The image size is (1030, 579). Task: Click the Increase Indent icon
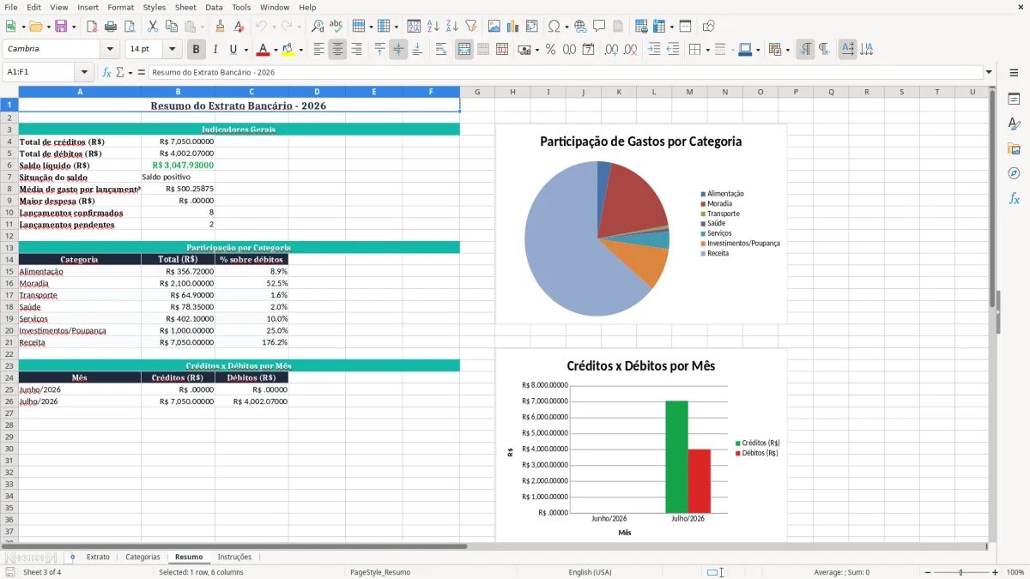click(x=654, y=50)
